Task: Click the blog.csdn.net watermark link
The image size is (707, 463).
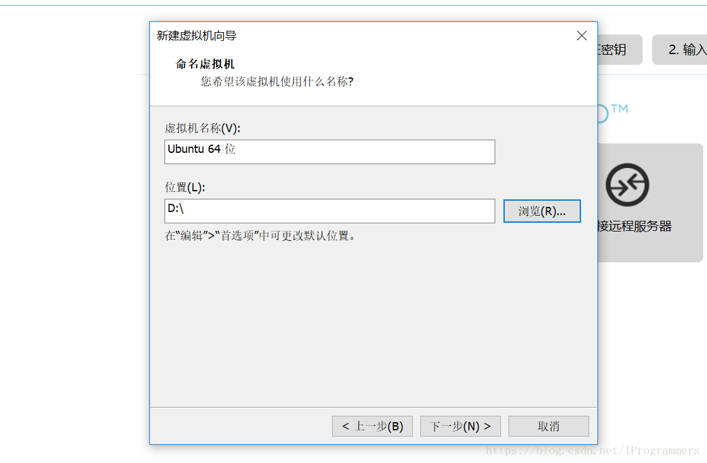Action: tap(592, 451)
